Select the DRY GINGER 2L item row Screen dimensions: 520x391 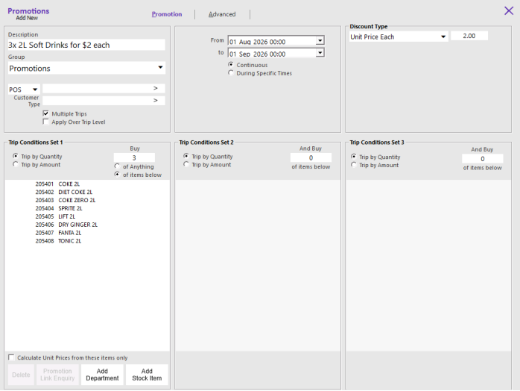pyautogui.click(x=87, y=225)
